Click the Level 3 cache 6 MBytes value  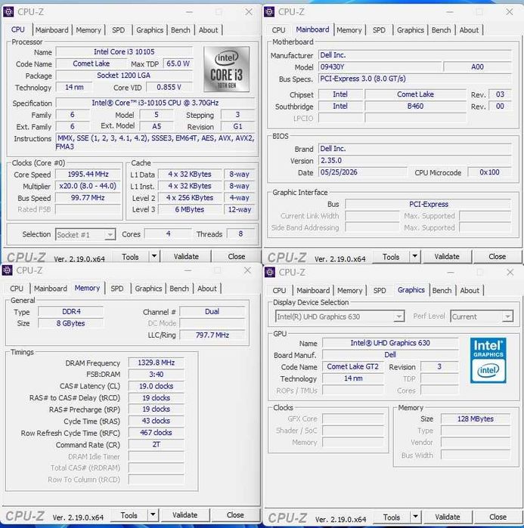coord(190,209)
